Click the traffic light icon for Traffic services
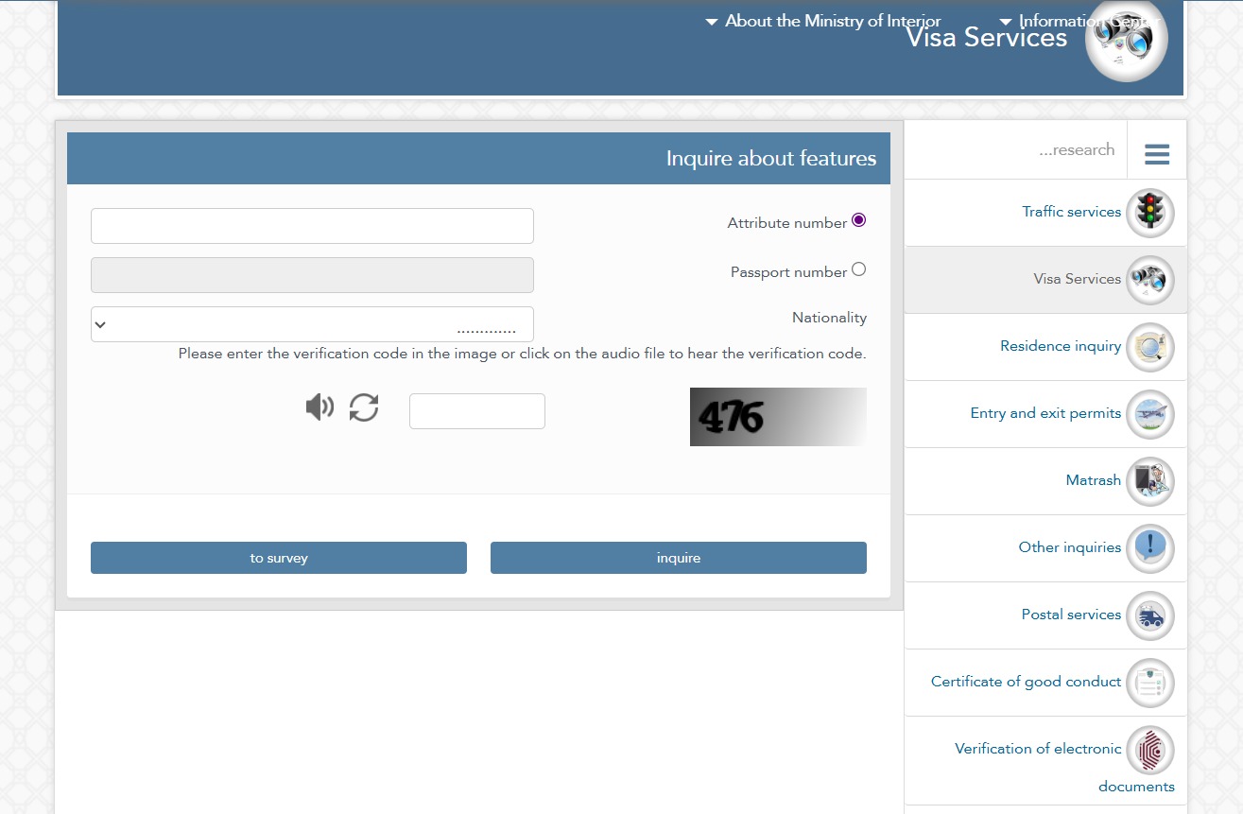The width and height of the screenshot is (1243, 814). pos(1149,213)
